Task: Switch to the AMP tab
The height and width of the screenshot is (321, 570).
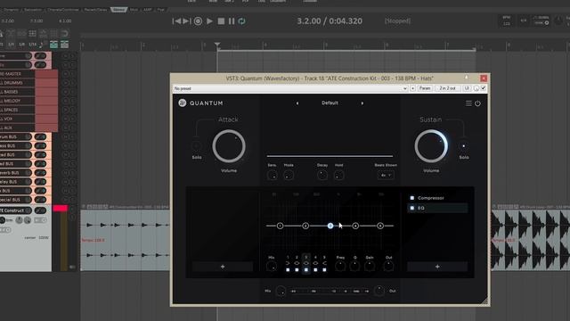Action: pyautogui.click(x=148, y=10)
